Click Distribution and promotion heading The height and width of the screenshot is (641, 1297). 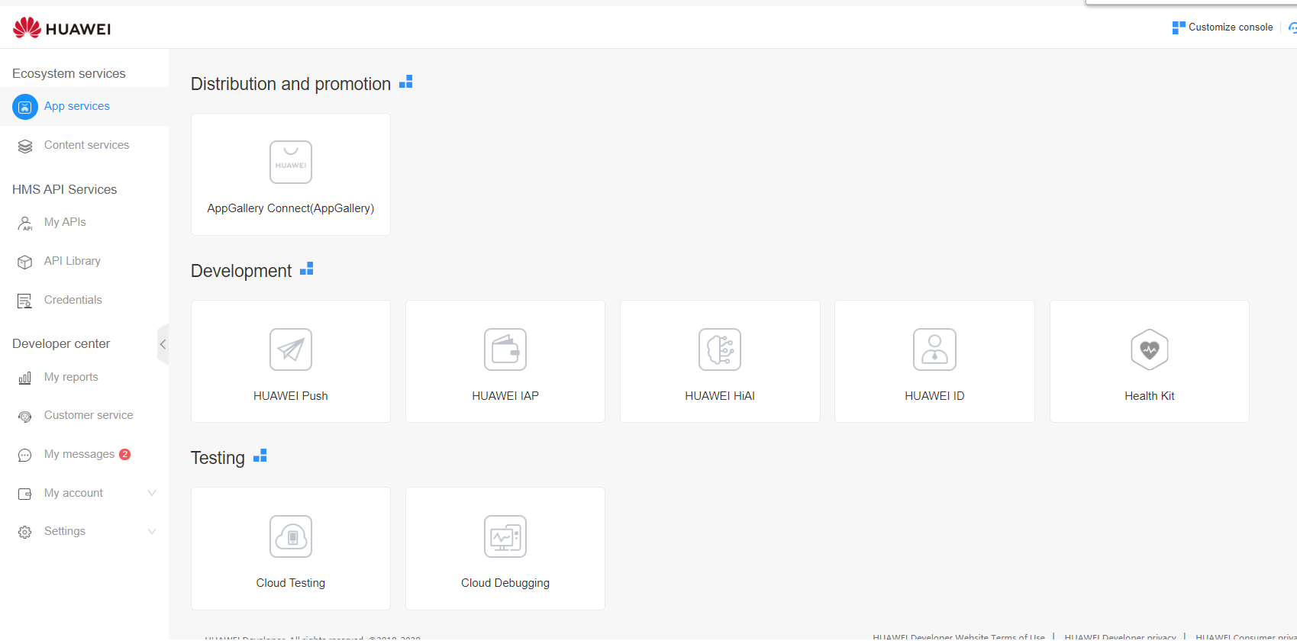click(x=291, y=84)
